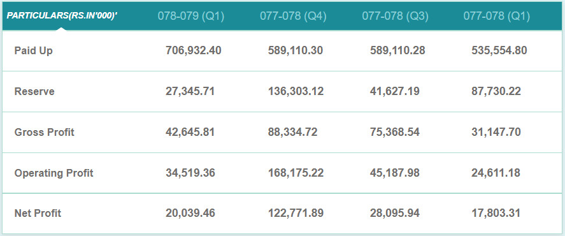Click the Net Profit row label
The image size is (565, 236).
coord(38,213)
